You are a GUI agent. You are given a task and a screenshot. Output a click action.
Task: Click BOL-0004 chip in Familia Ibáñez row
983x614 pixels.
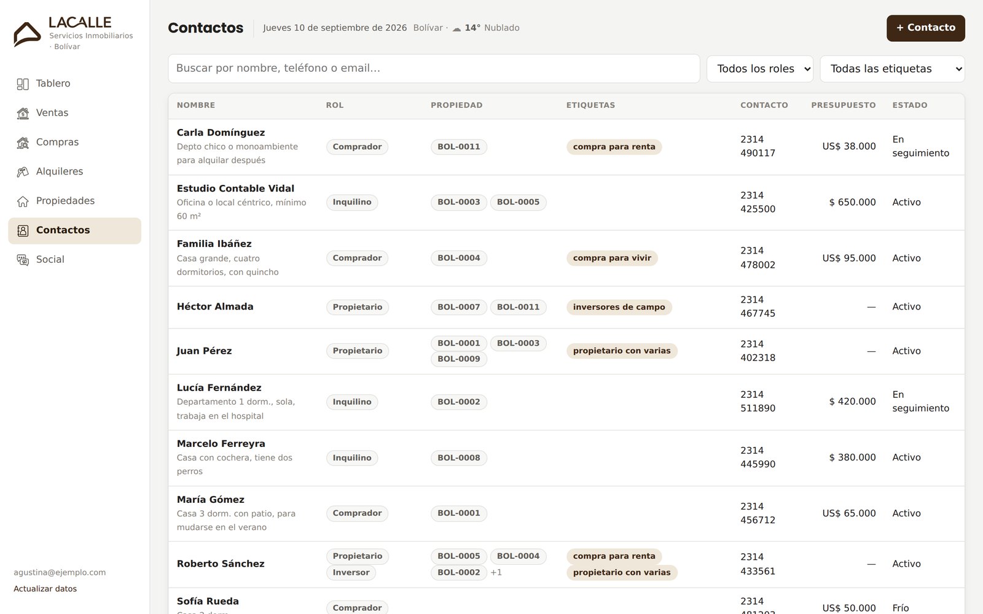458,258
